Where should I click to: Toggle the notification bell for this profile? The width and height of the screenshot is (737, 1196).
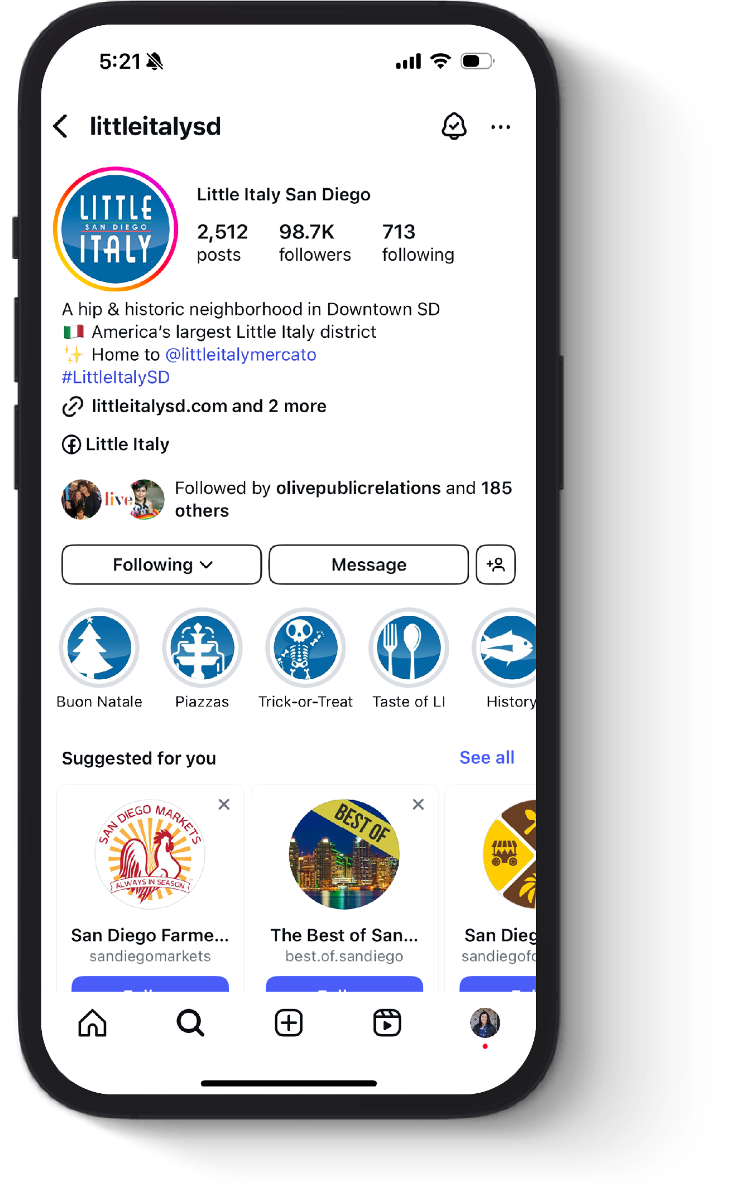coord(454,126)
